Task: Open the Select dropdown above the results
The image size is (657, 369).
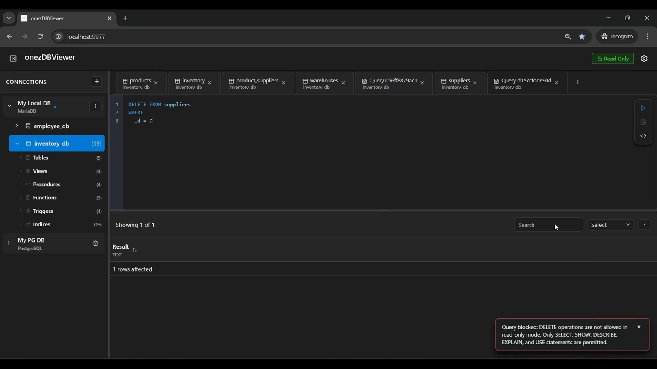Action: [610, 224]
